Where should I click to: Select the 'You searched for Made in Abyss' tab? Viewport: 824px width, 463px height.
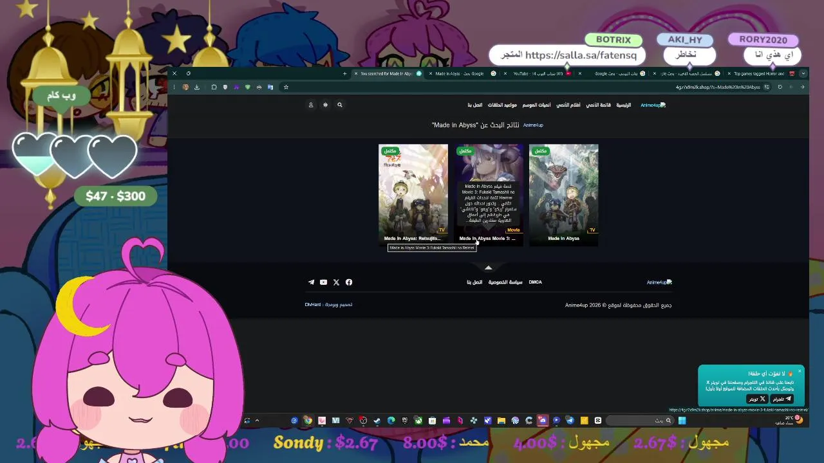[388, 73]
